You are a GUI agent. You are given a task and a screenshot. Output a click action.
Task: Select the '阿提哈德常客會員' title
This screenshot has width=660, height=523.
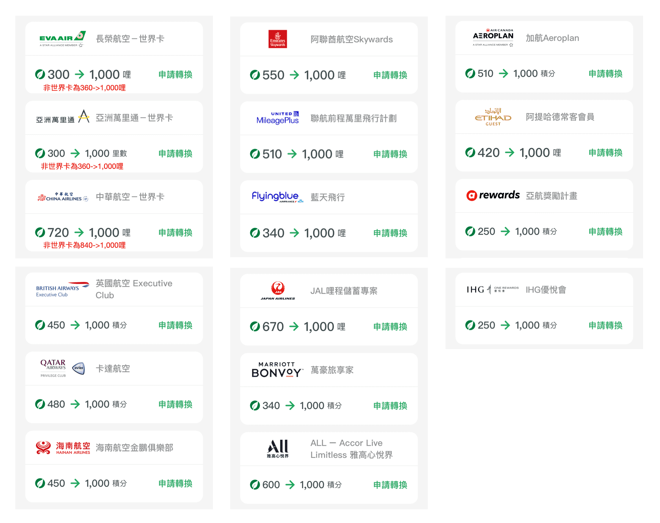pos(560,117)
